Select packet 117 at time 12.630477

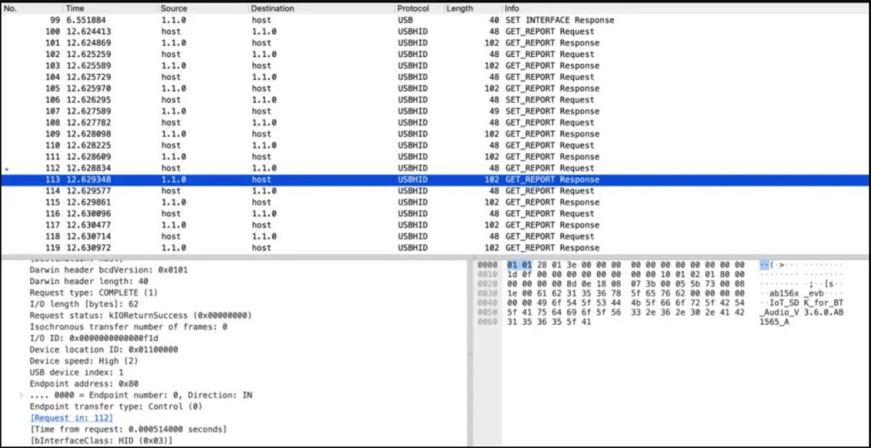click(435, 224)
